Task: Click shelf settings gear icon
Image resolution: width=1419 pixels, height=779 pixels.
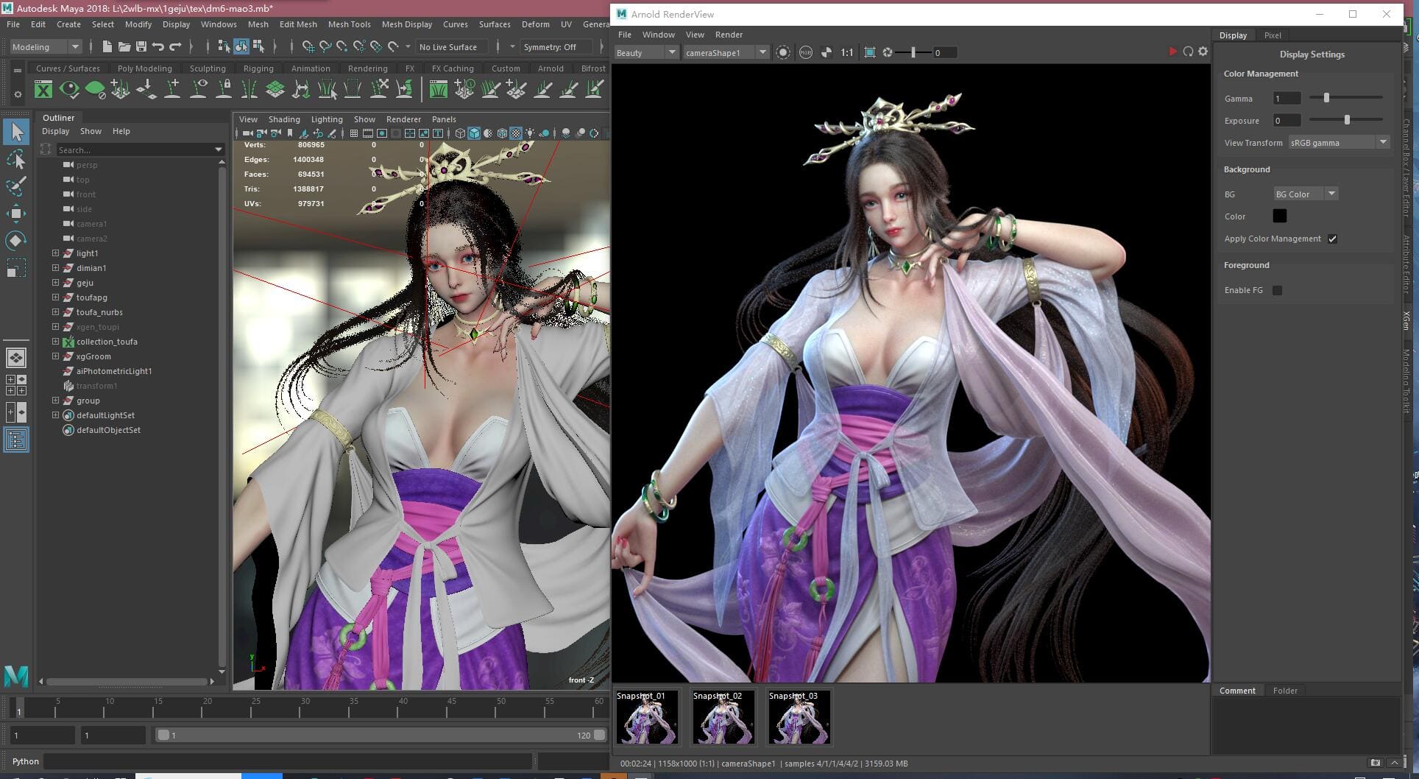Action: point(18,94)
